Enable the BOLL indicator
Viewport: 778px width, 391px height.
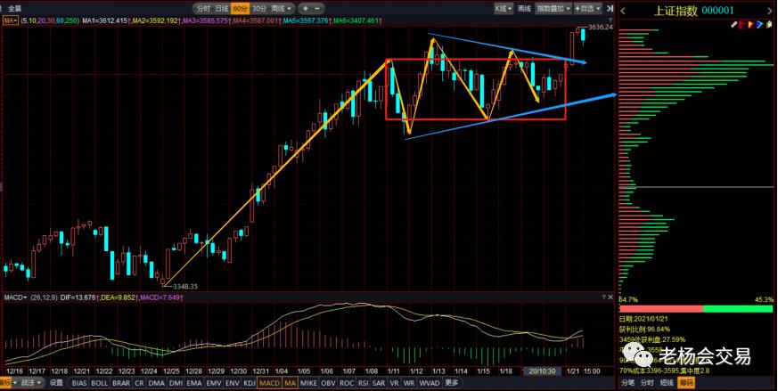click(99, 383)
